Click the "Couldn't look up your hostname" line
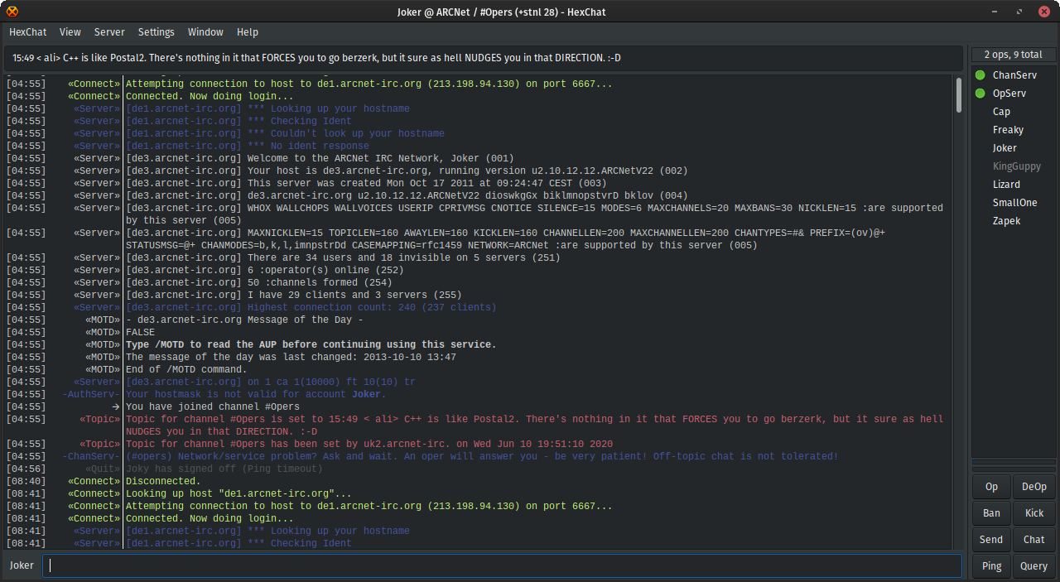 point(285,133)
